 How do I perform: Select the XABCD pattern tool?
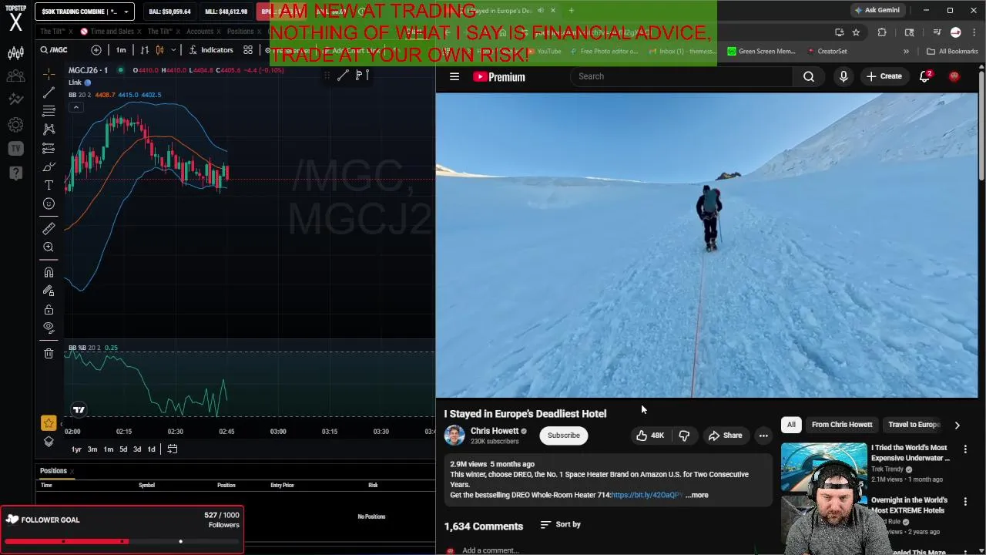49,129
